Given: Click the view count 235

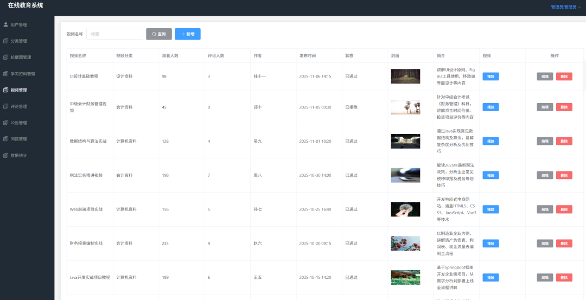Looking at the screenshot, I should click(x=165, y=244).
